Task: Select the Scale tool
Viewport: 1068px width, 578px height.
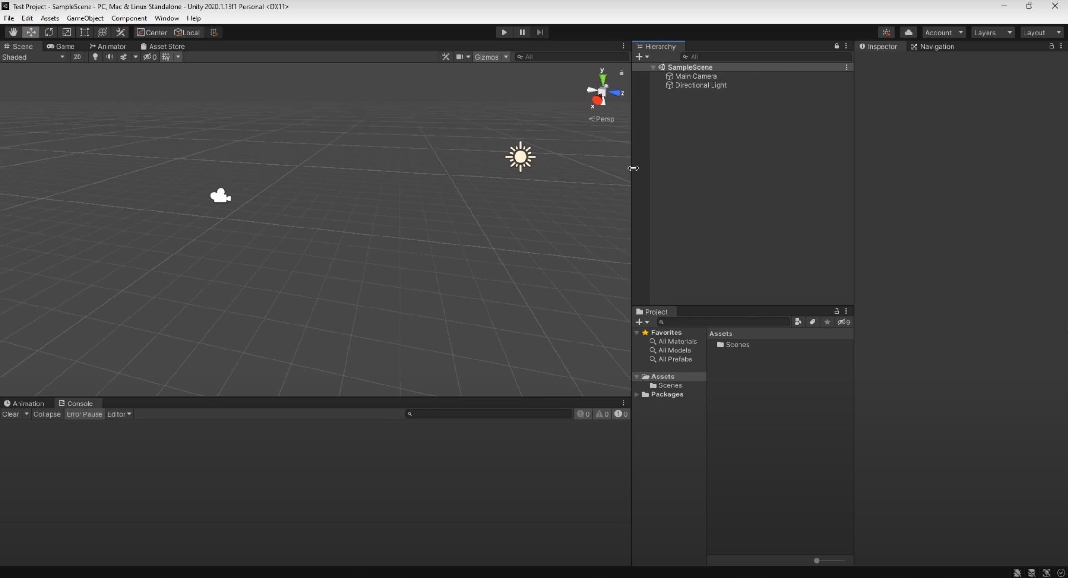Action: pos(67,32)
